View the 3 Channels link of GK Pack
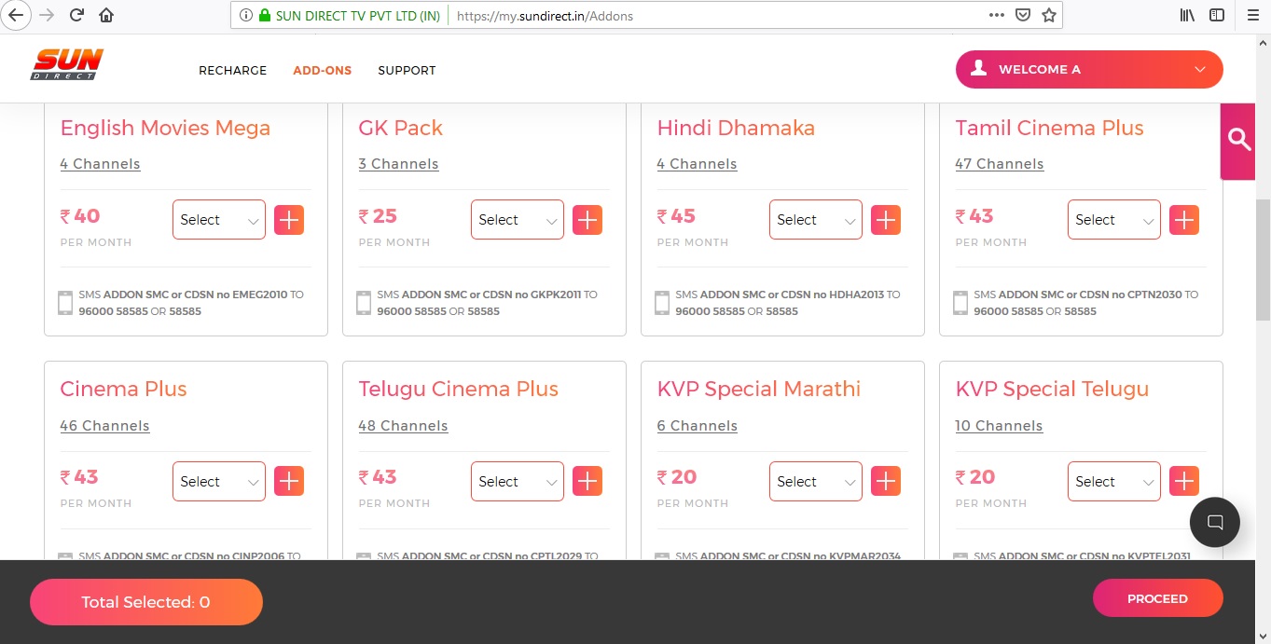This screenshot has height=644, width=1271. click(x=398, y=164)
